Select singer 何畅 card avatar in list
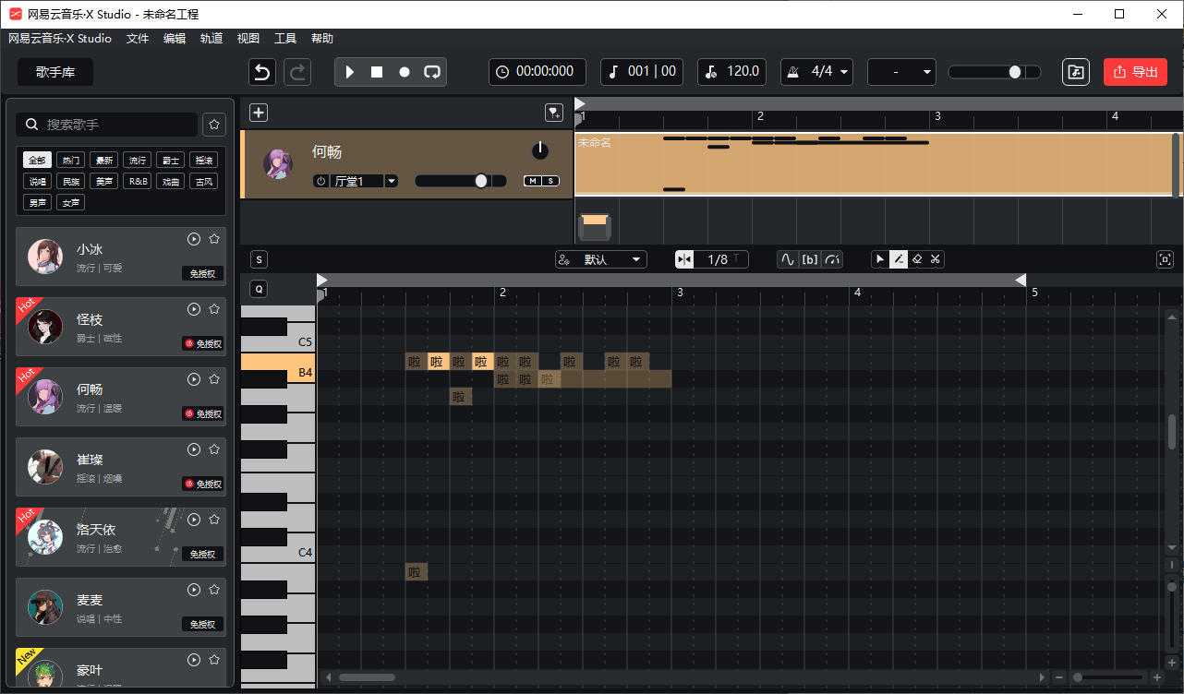The height and width of the screenshot is (694, 1184). point(44,397)
